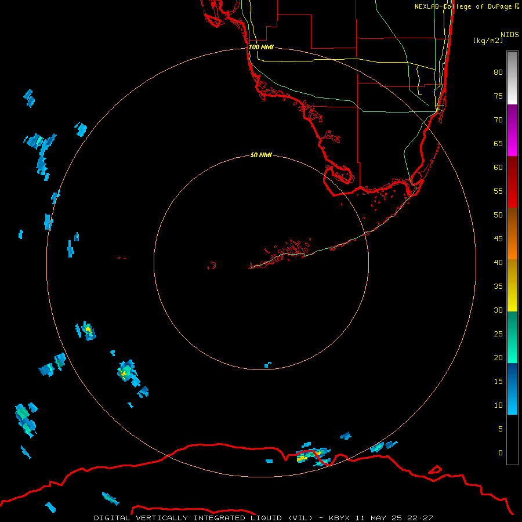Click the 100 NMI range ring label
522x522 pixels.
(x=261, y=47)
